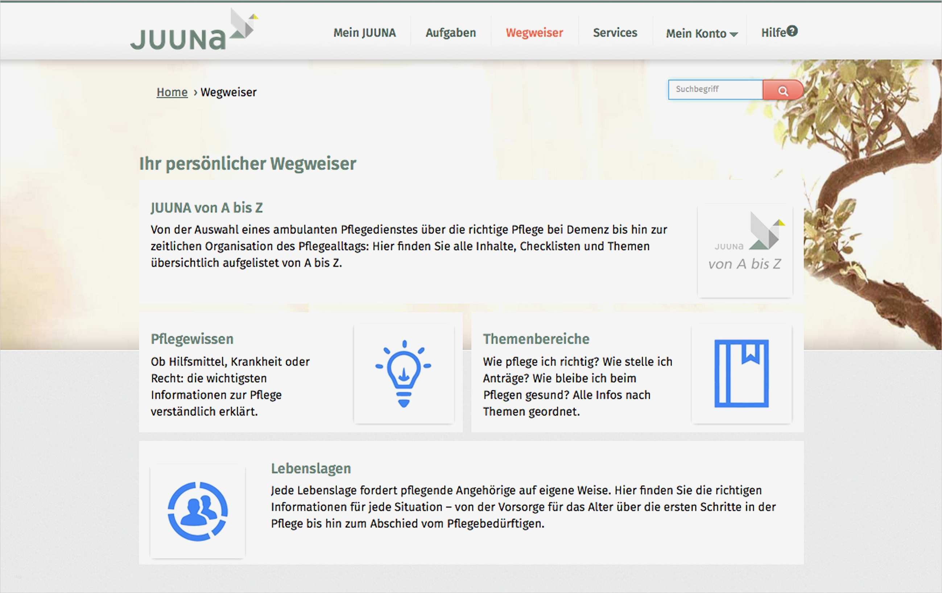This screenshot has width=942, height=593.
Task: Open the Lebenslagen heading link
Action: [x=311, y=468]
